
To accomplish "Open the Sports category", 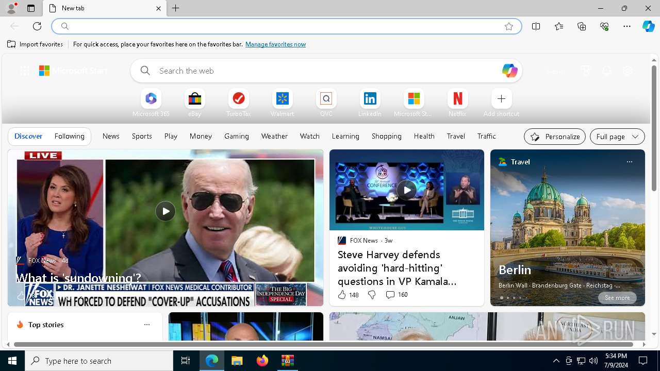I will tap(142, 136).
